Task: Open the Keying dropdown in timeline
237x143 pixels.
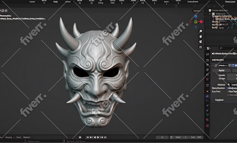Action: tap(10, 137)
